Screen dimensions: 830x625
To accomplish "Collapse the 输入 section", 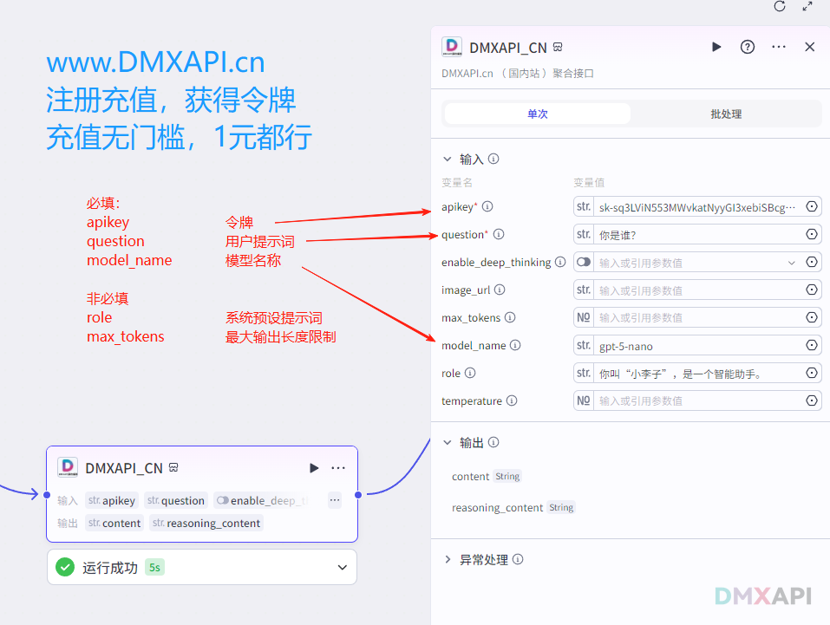I will [x=448, y=160].
